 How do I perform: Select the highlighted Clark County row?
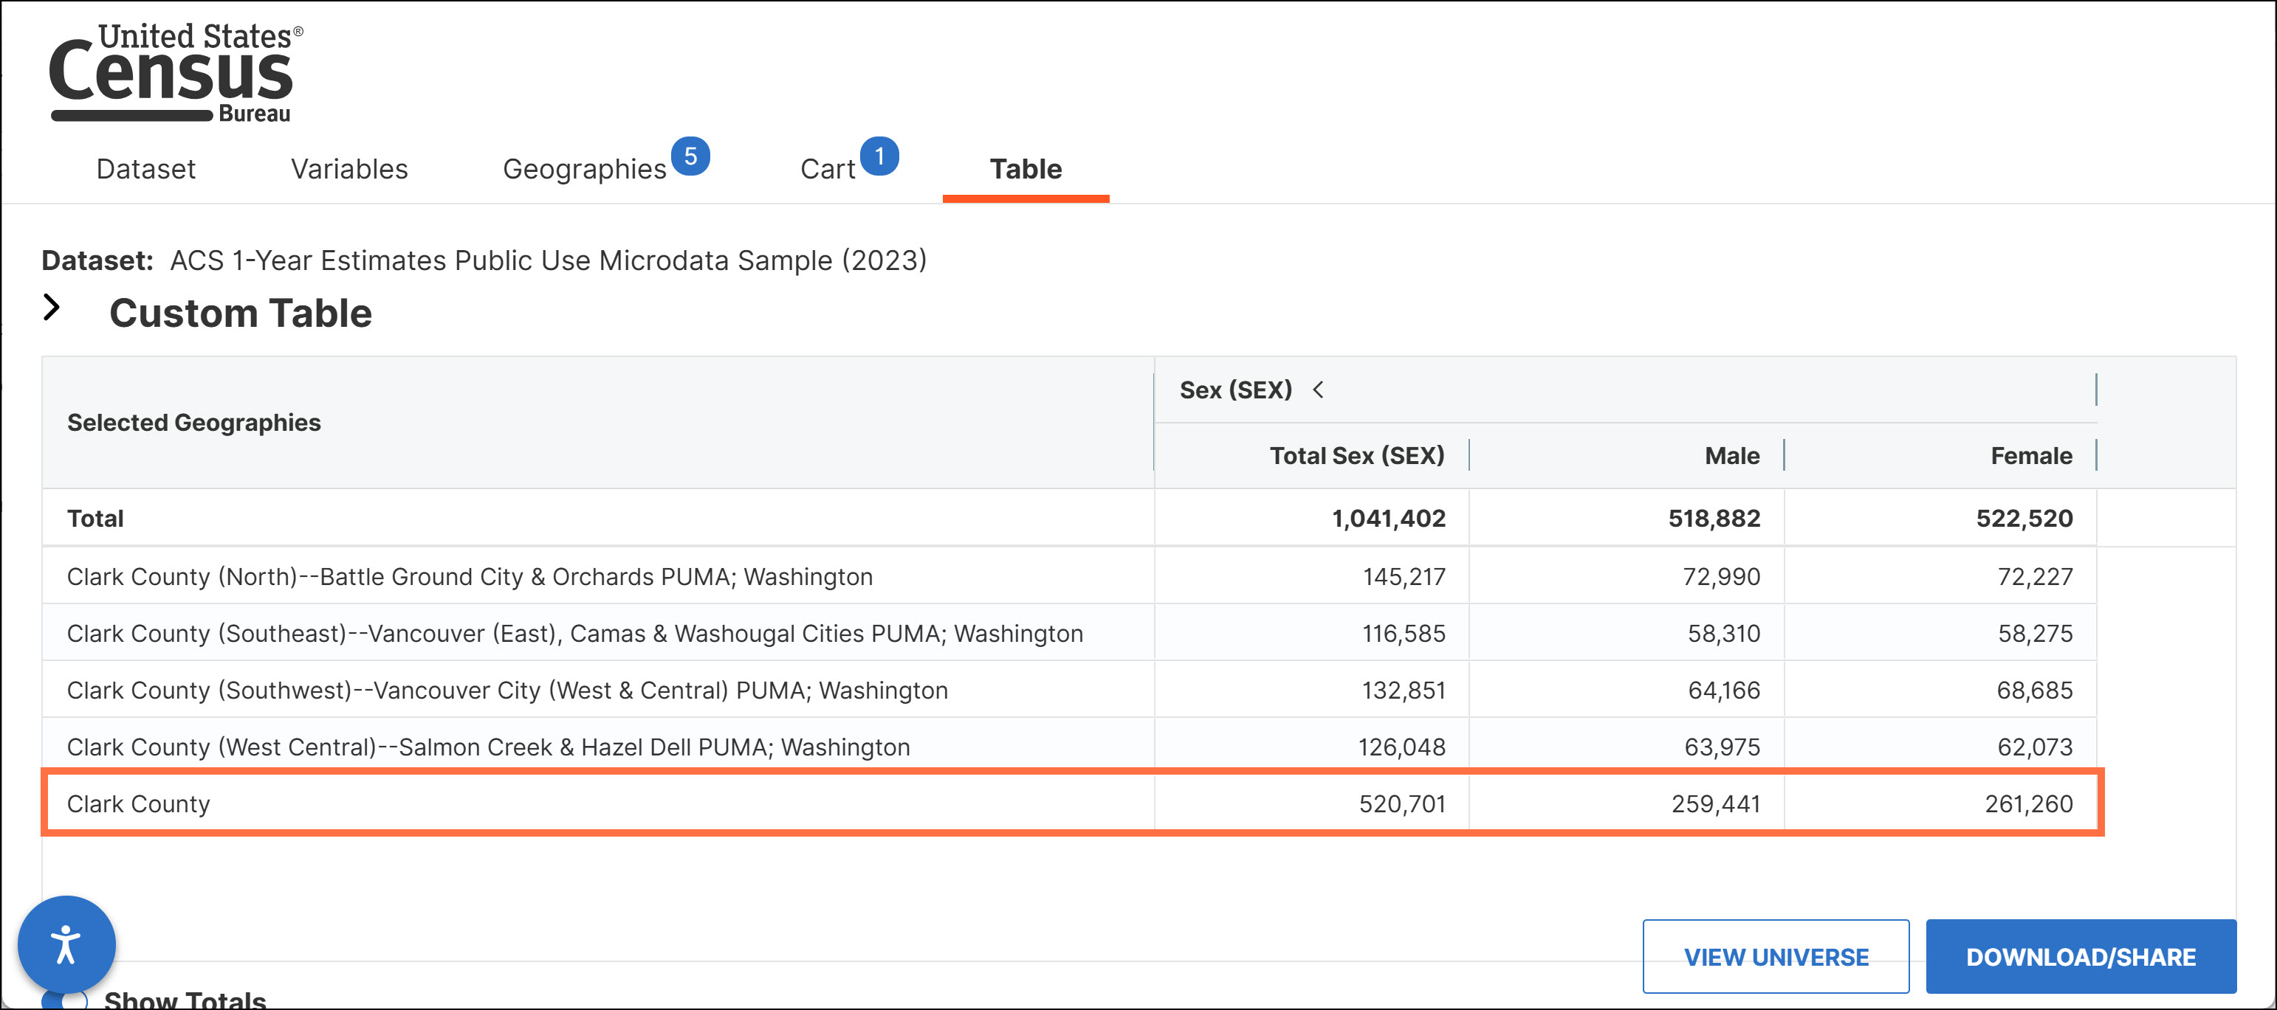[138, 803]
